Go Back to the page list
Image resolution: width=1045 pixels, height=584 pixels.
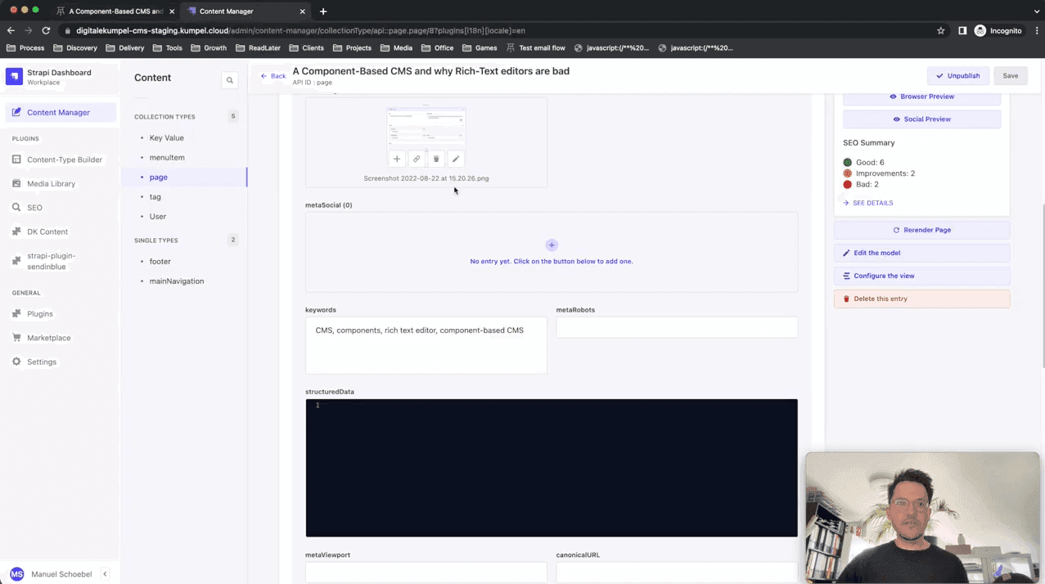pyautogui.click(x=273, y=76)
